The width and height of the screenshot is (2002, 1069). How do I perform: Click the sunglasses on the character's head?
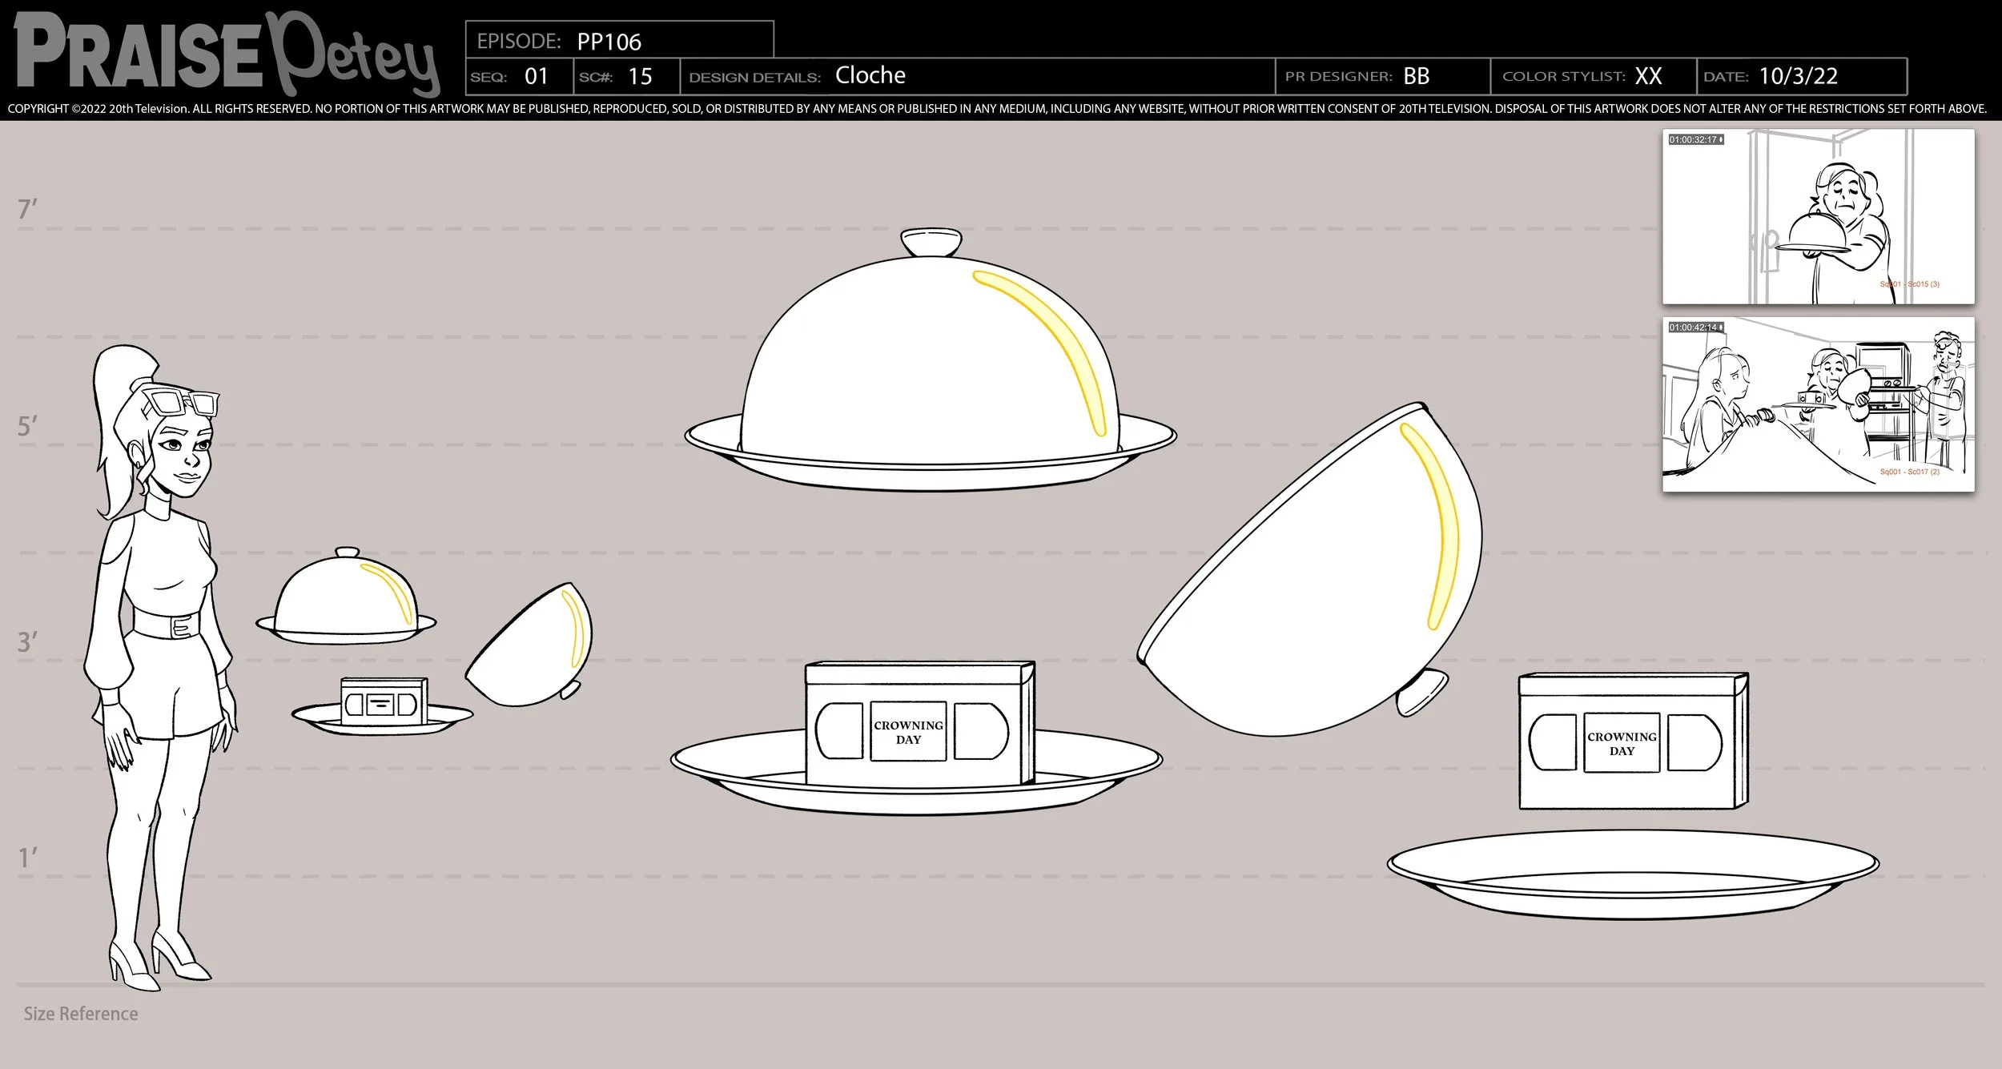pos(180,402)
